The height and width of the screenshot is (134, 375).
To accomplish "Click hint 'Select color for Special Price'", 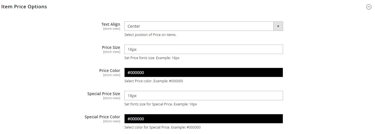I will [x=162, y=127].
